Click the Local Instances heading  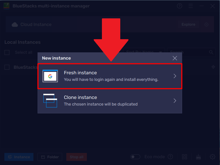pos(22,42)
